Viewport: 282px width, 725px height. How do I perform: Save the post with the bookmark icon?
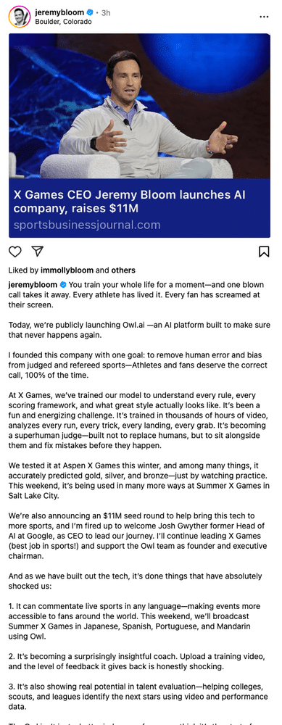point(263,252)
